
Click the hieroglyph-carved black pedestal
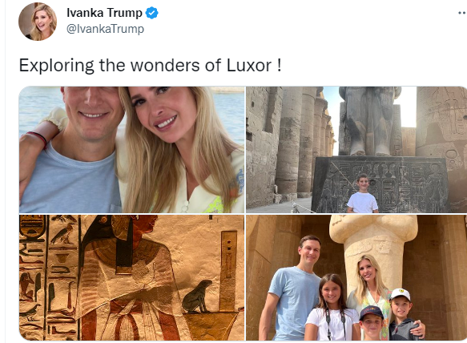coord(380,184)
